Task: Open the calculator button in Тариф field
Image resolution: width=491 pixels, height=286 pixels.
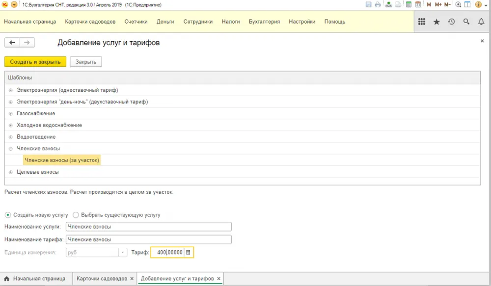Action: [188, 252]
